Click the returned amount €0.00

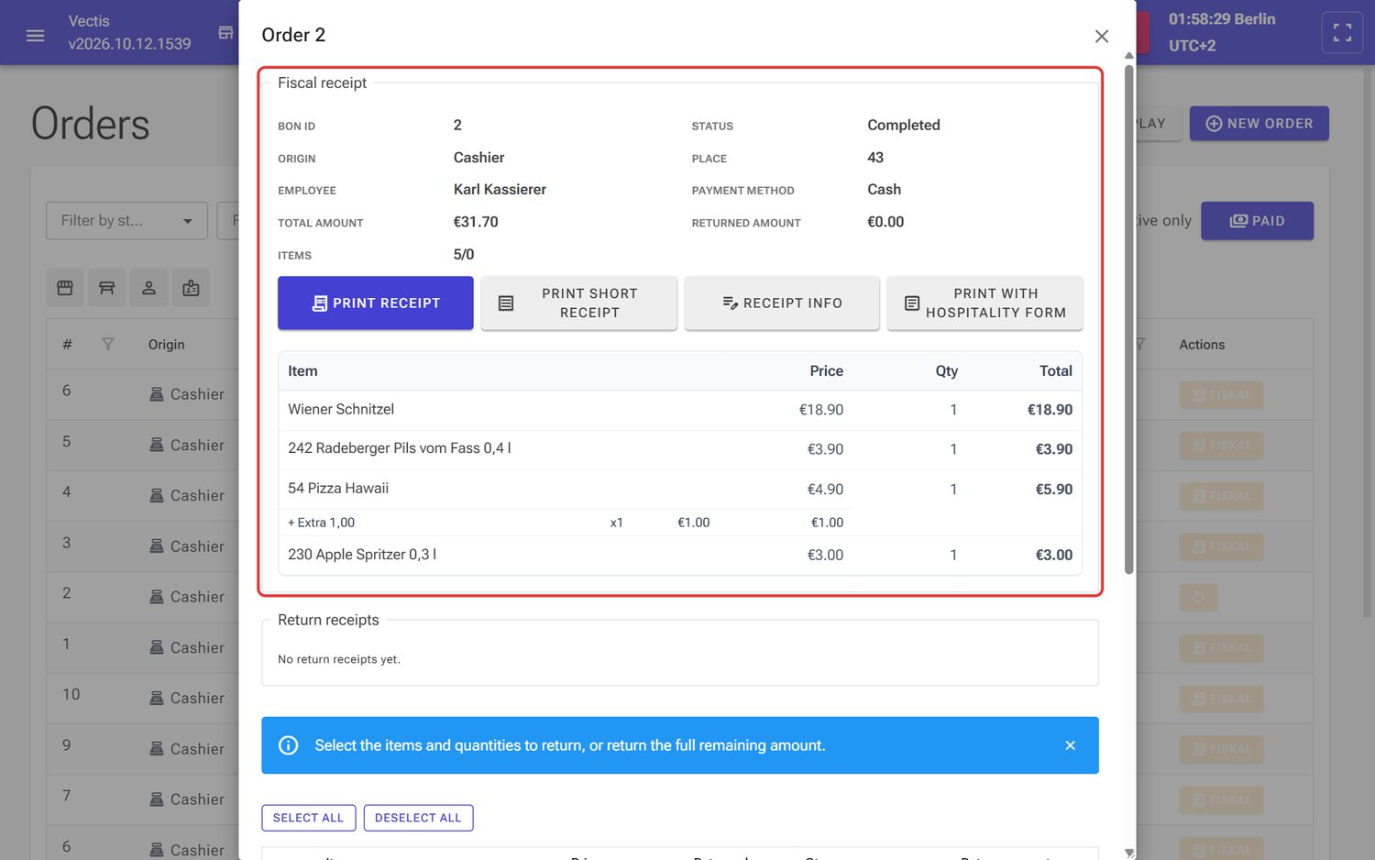(x=885, y=222)
